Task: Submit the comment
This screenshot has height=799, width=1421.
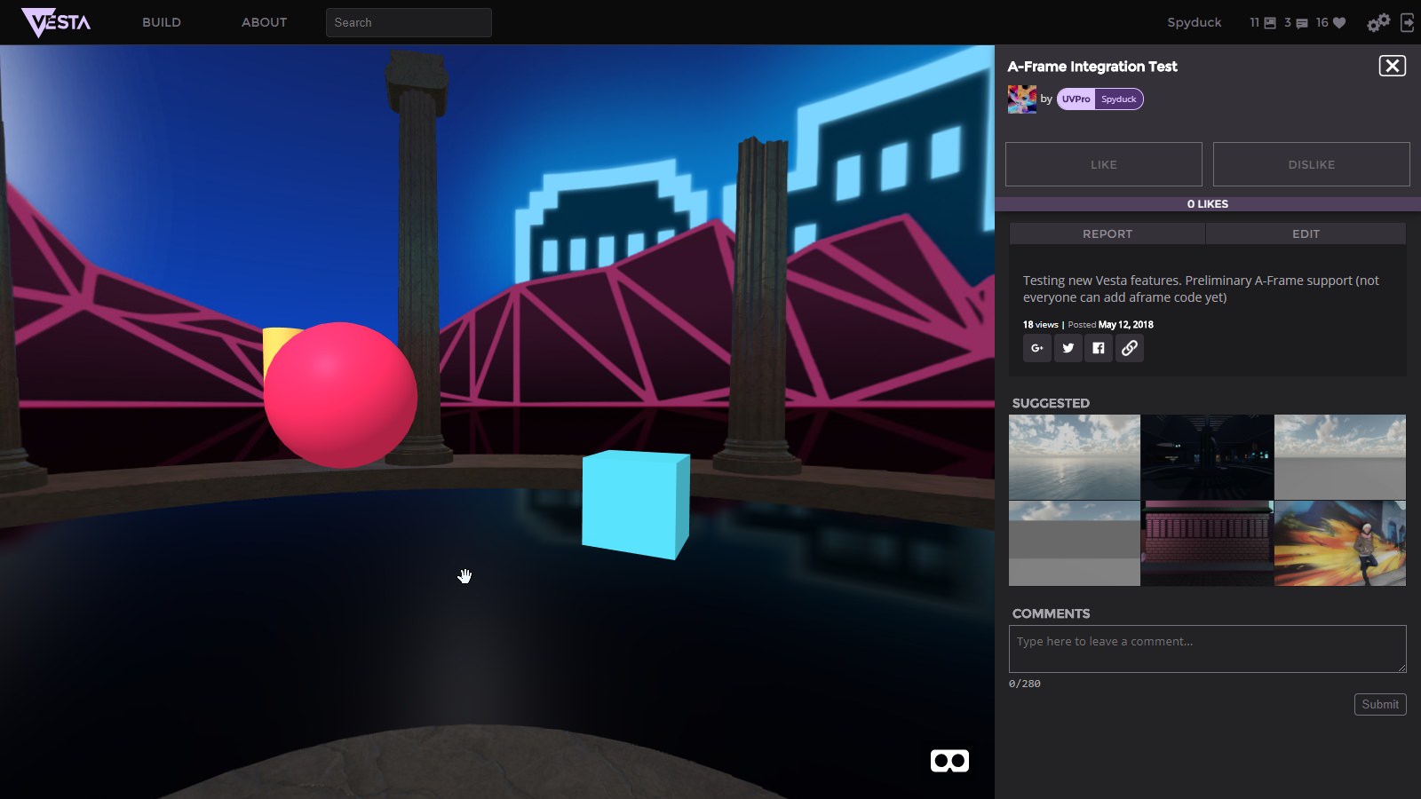Action: (x=1380, y=704)
